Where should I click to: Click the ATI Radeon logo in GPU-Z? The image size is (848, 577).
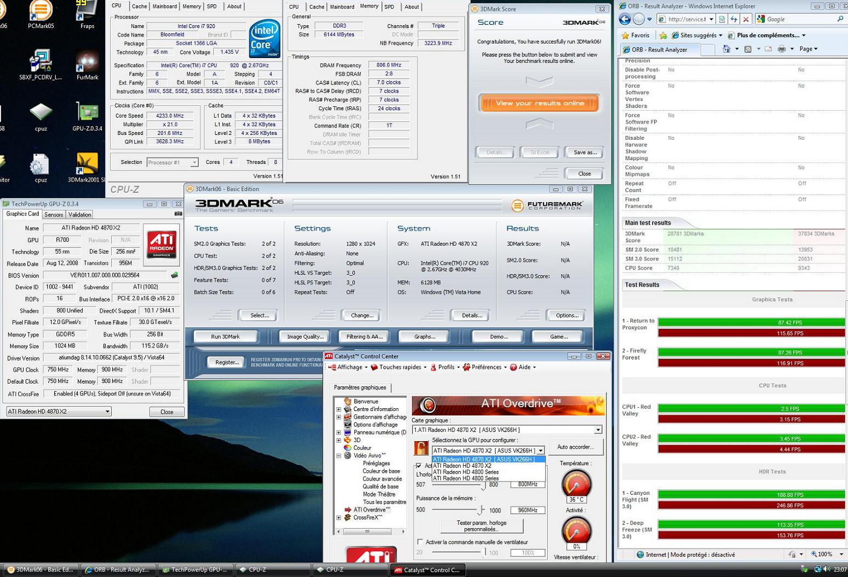(162, 244)
